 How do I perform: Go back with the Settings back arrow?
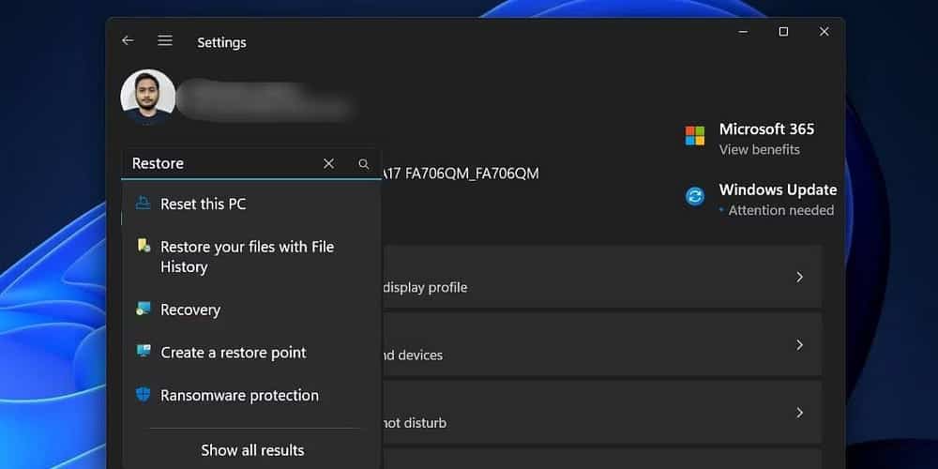coord(128,40)
